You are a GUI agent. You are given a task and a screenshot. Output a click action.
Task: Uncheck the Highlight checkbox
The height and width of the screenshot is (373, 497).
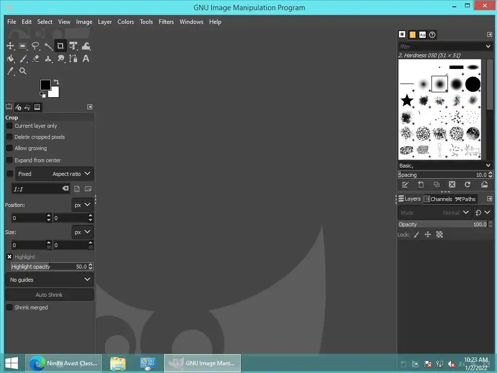[x=10, y=257]
